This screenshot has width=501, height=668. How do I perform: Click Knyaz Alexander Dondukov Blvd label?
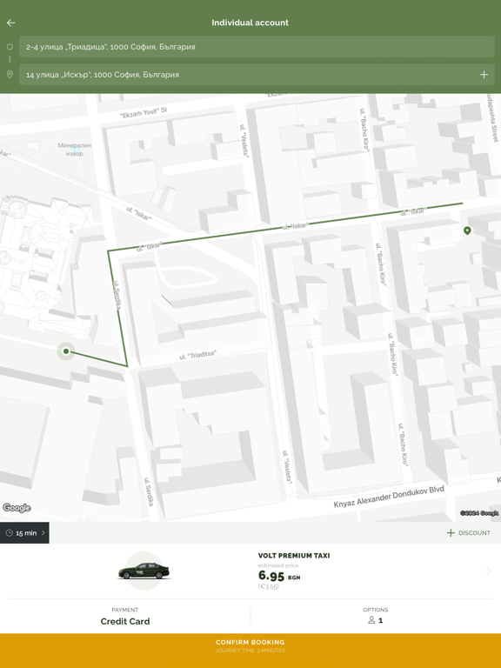pos(389,497)
